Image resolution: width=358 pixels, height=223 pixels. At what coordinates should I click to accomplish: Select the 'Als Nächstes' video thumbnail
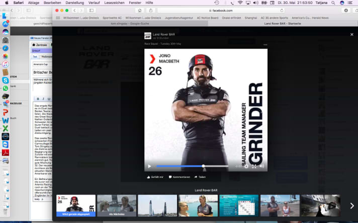tap(117, 205)
